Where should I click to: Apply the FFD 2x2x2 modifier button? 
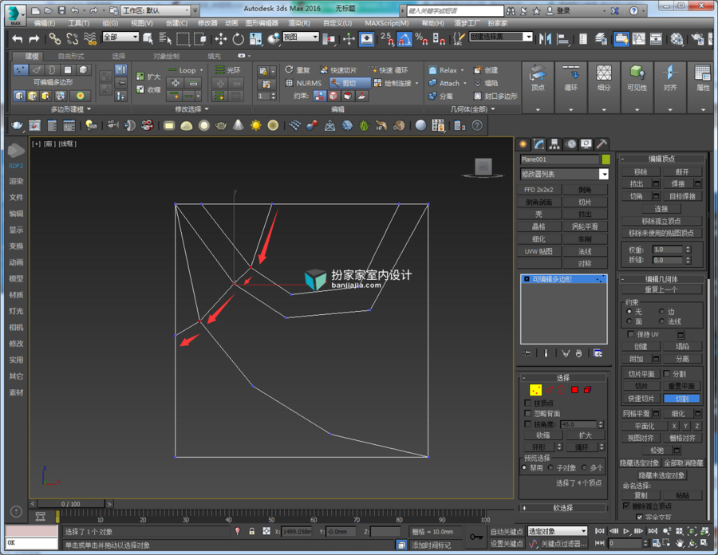(539, 190)
